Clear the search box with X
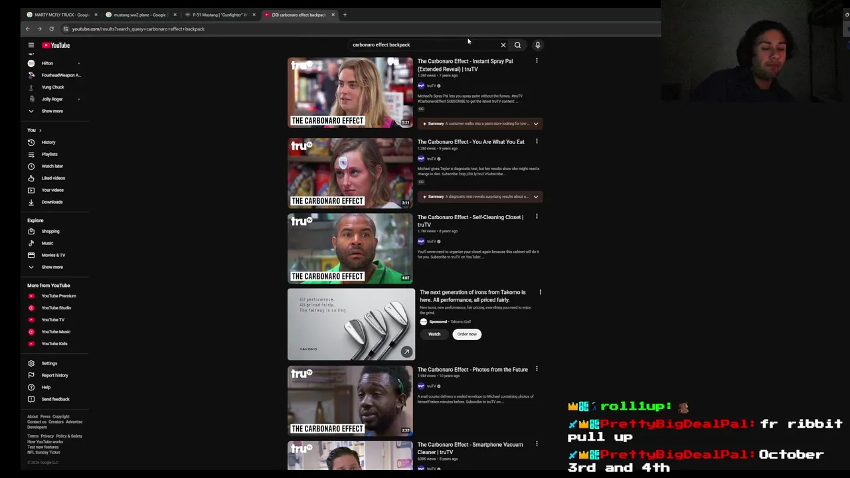This screenshot has height=478, width=850. pos(503,45)
